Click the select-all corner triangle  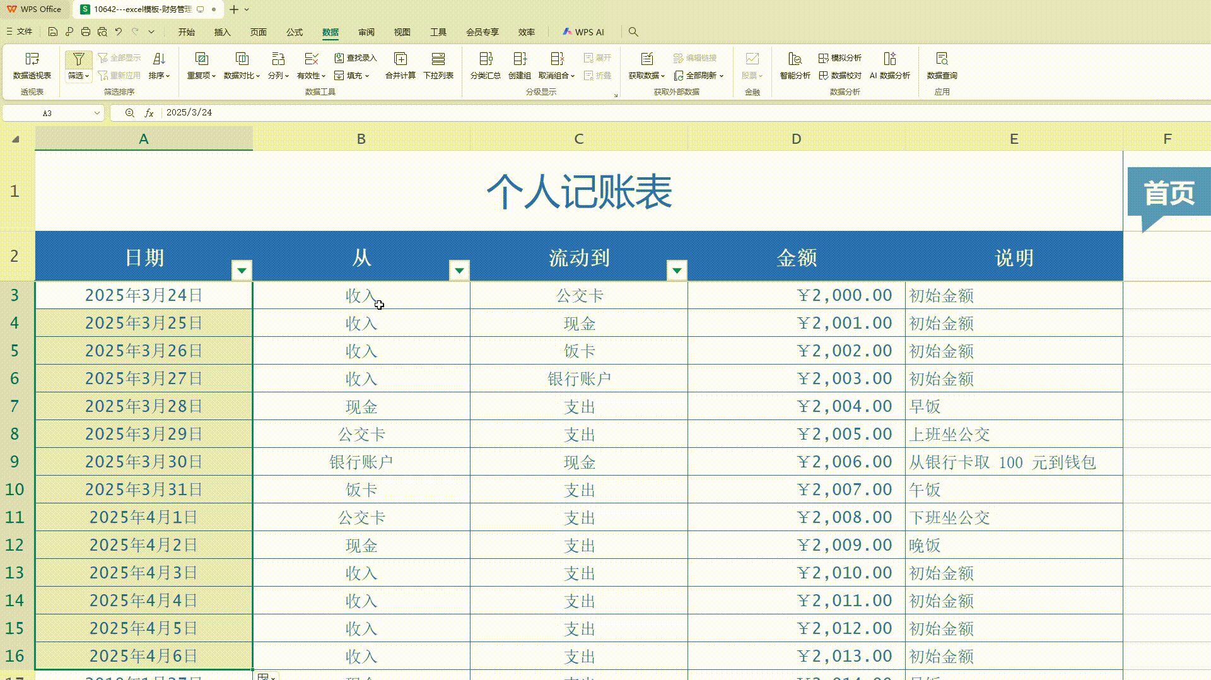[x=16, y=139]
